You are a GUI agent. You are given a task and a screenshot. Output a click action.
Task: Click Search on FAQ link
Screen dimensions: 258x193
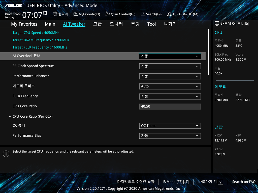click(x=244, y=182)
